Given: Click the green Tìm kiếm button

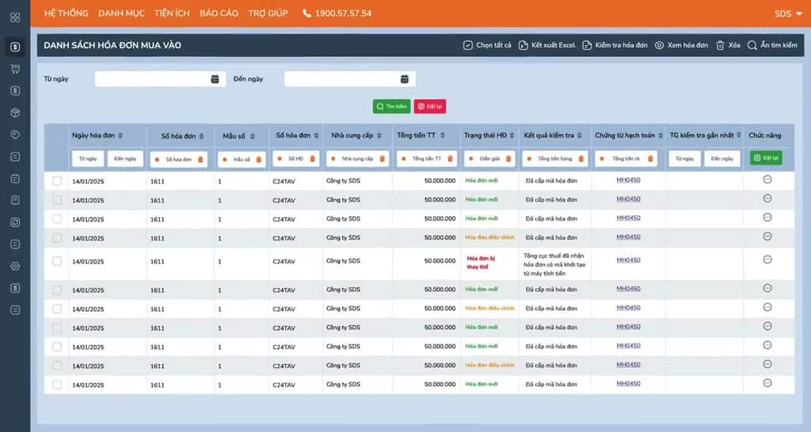Looking at the screenshot, I should tap(391, 107).
